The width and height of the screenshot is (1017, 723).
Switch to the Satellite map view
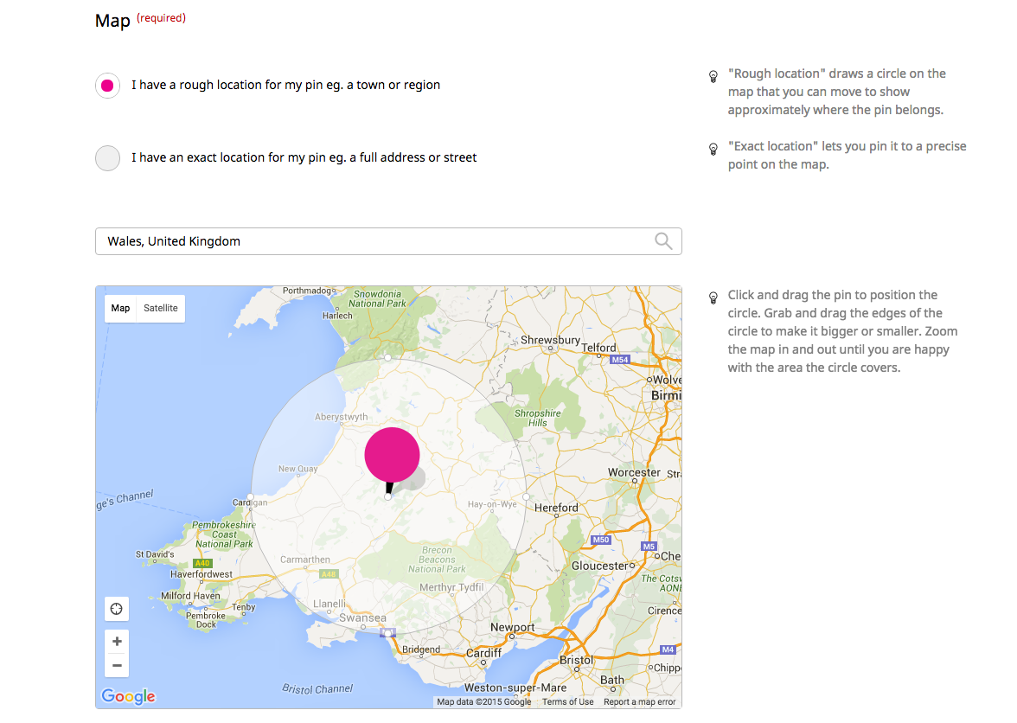(x=160, y=308)
